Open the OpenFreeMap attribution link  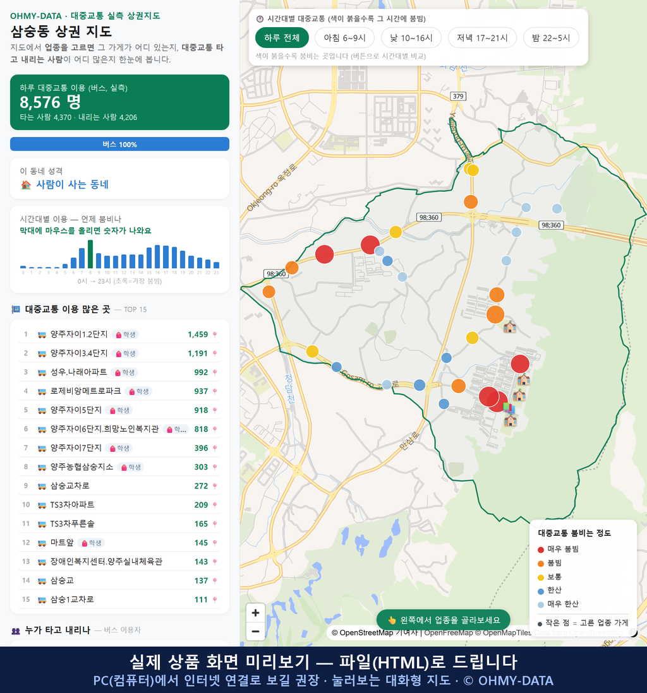point(449,633)
